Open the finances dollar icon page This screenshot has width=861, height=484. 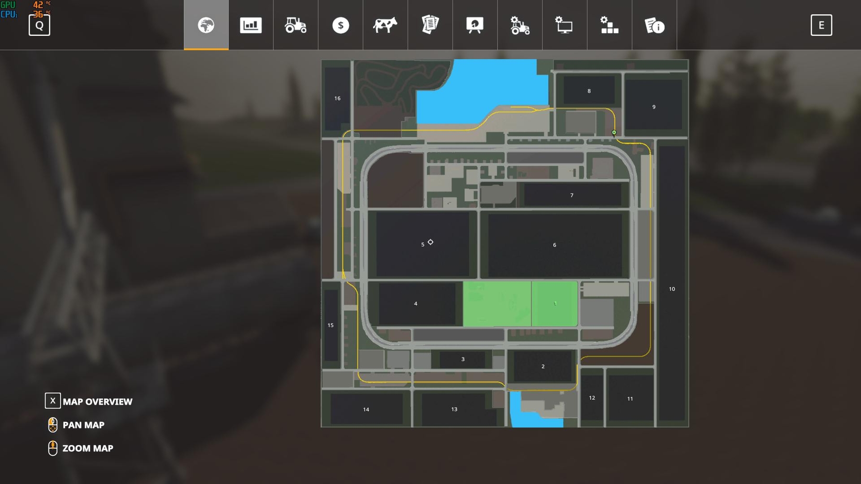point(341,25)
